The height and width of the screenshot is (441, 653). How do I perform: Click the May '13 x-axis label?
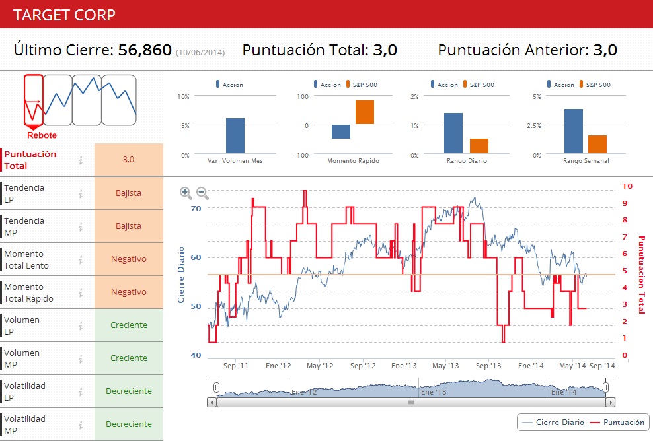pyautogui.click(x=445, y=366)
